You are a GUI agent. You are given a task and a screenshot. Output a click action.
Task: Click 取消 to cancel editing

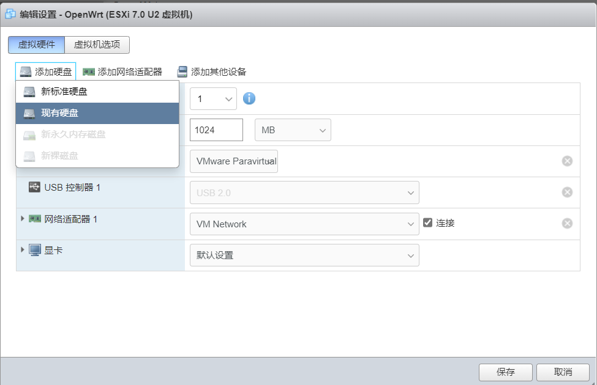[x=563, y=372]
